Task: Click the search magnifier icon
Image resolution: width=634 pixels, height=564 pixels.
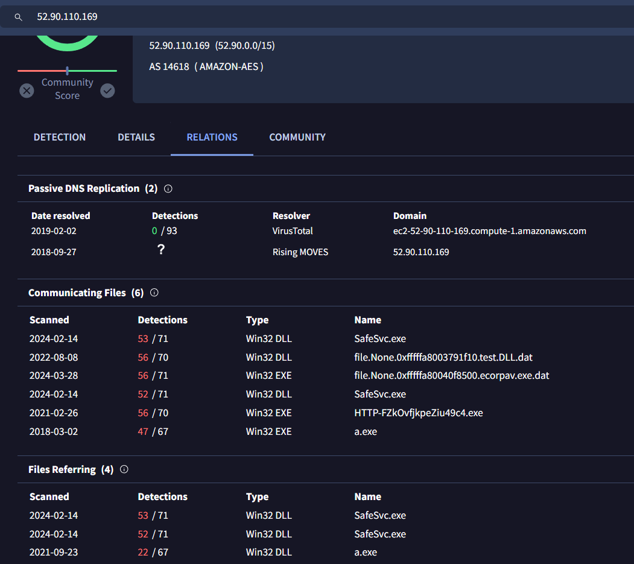Action: click(19, 17)
